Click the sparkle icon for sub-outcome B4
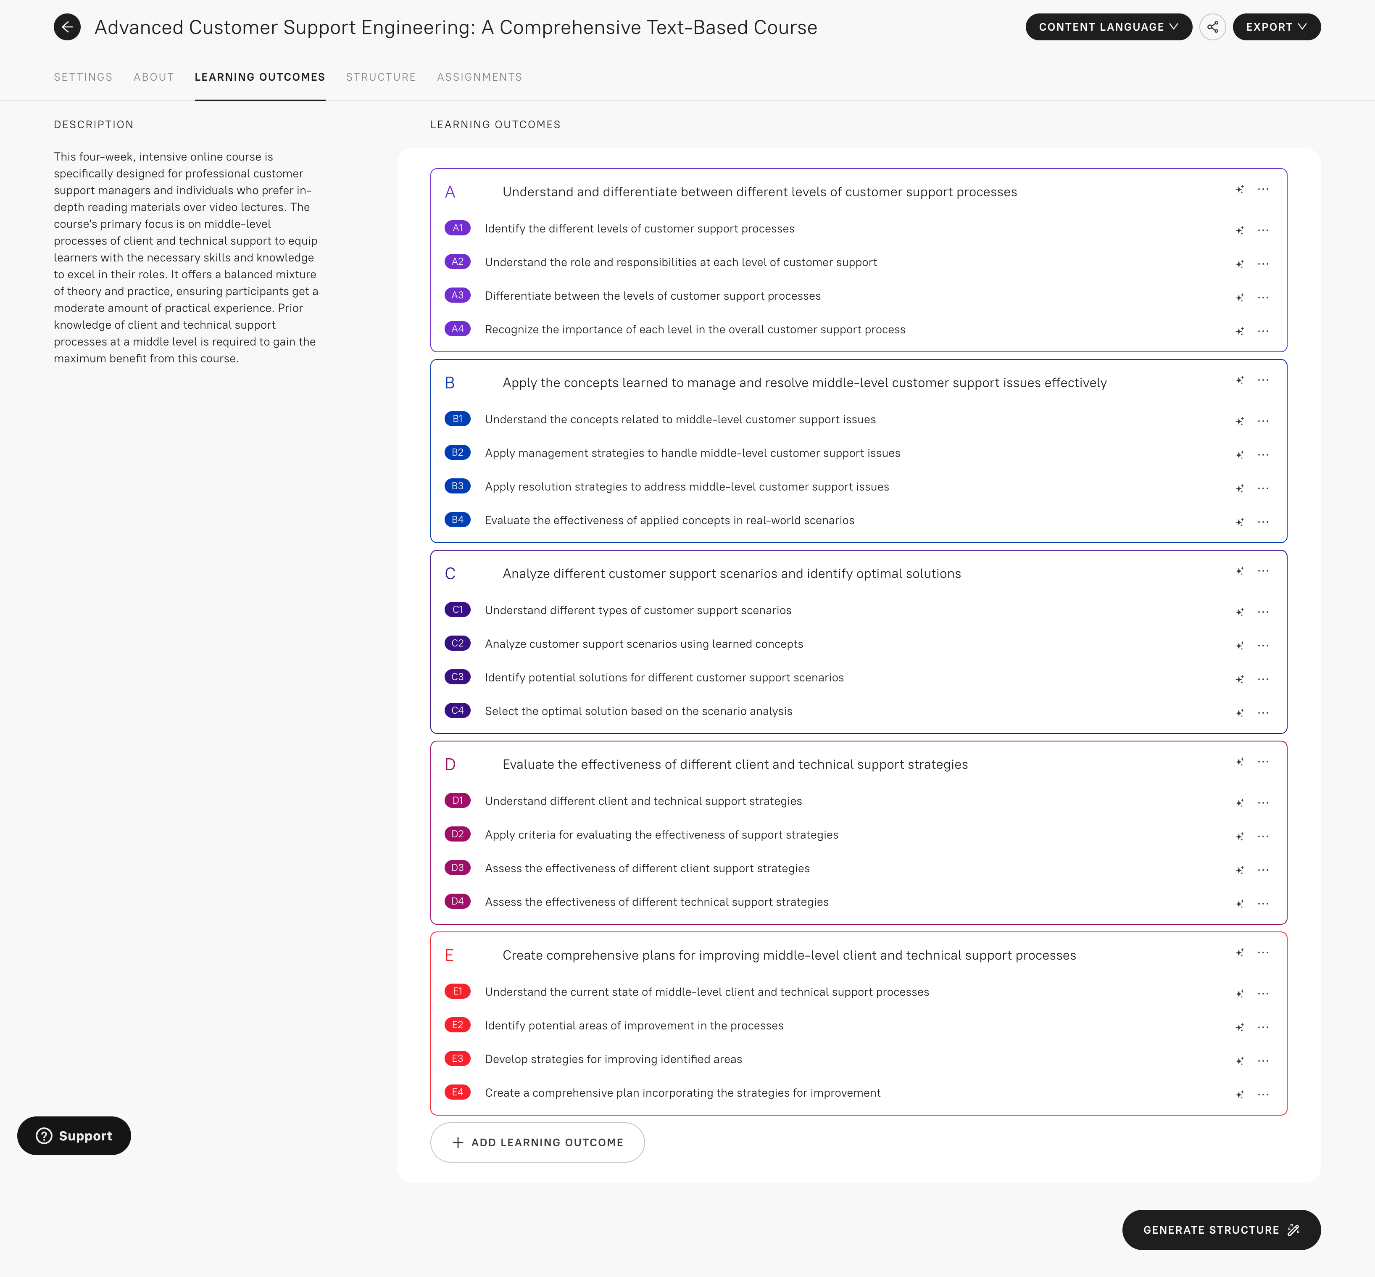 click(1240, 522)
